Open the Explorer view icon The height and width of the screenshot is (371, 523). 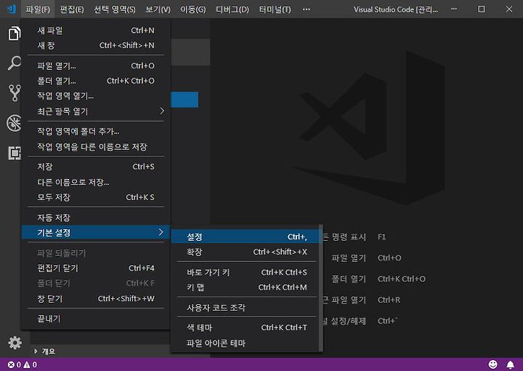click(15, 33)
